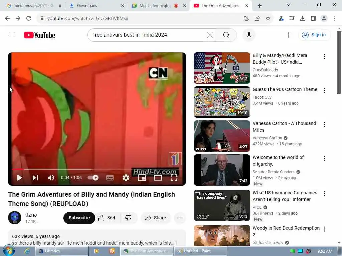
Task: Open YouTube header settings three dots
Action: [x=288, y=35]
